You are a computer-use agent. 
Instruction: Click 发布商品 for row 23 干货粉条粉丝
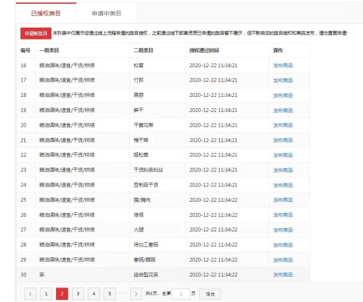point(283,170)
